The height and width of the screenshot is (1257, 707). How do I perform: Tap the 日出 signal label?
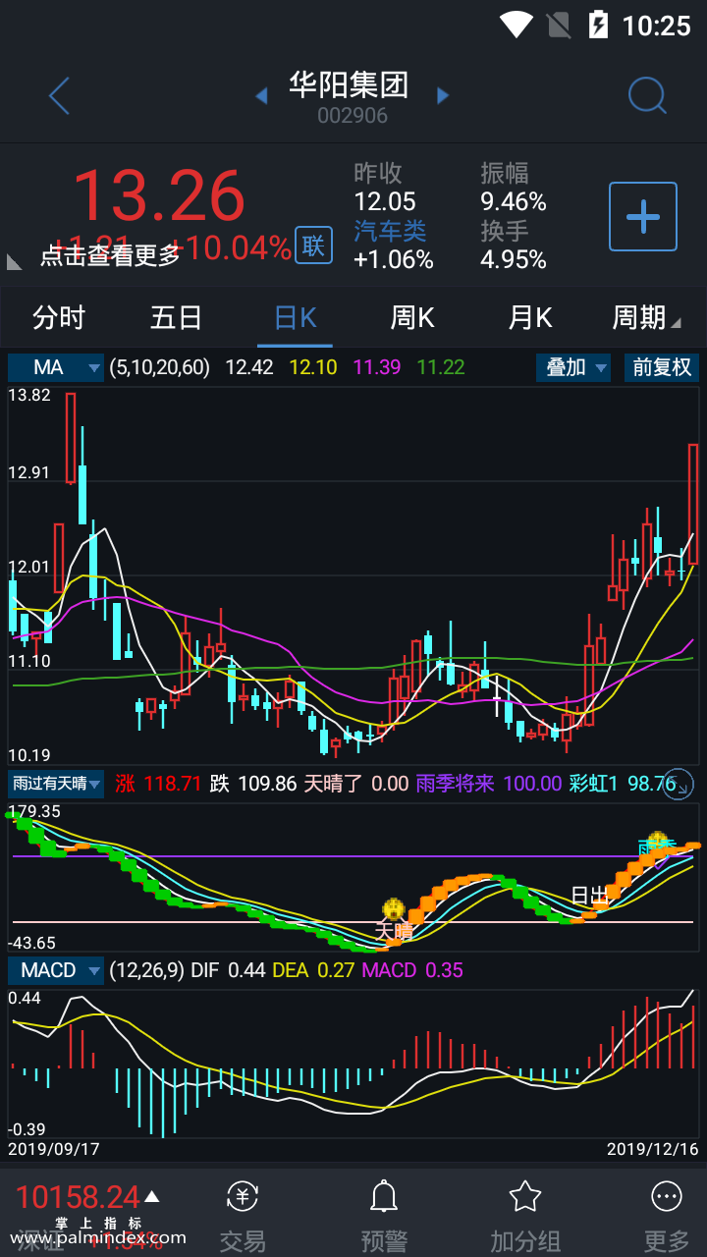coord(591,896)
